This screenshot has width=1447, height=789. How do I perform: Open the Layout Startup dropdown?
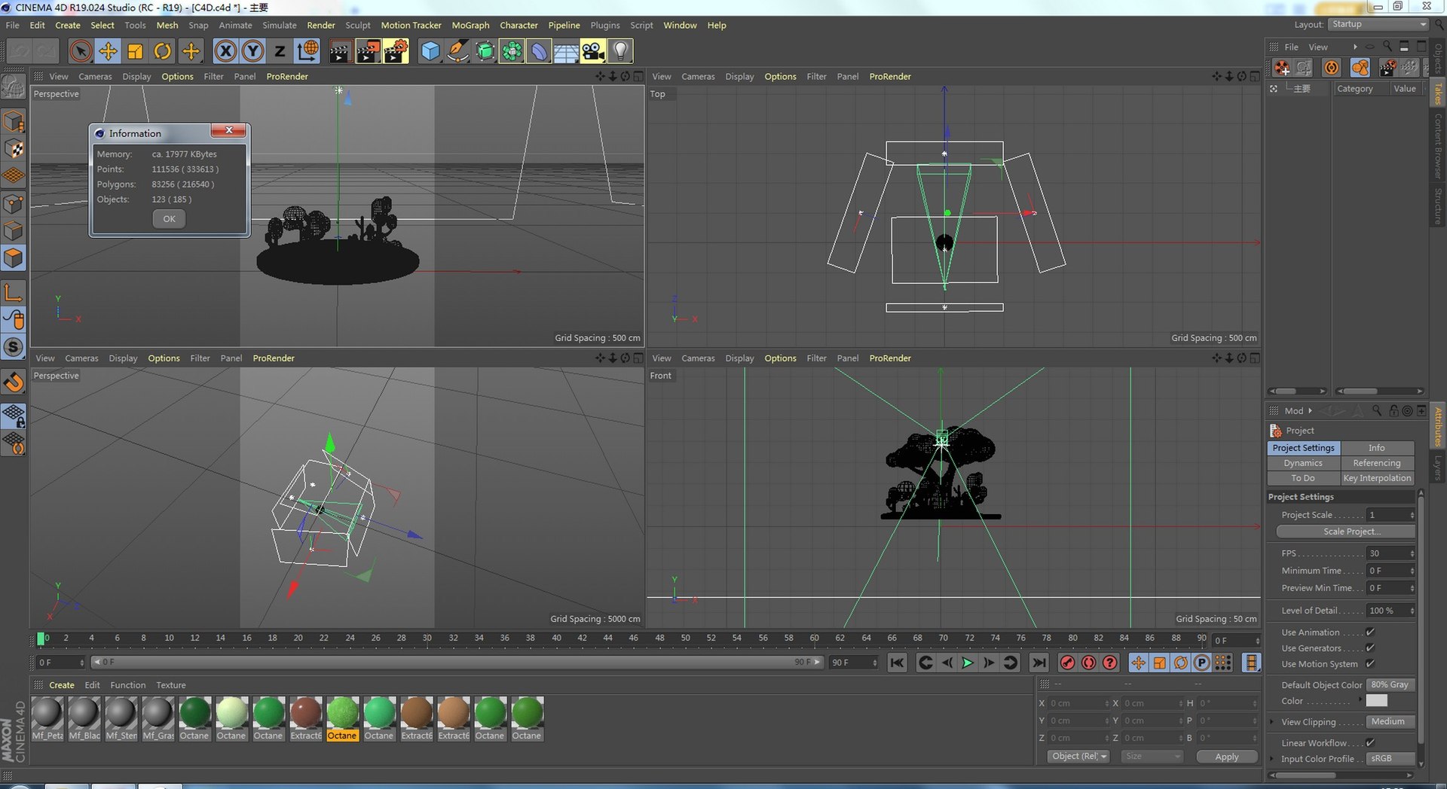pyautogui.click(x=1378, y=25)
